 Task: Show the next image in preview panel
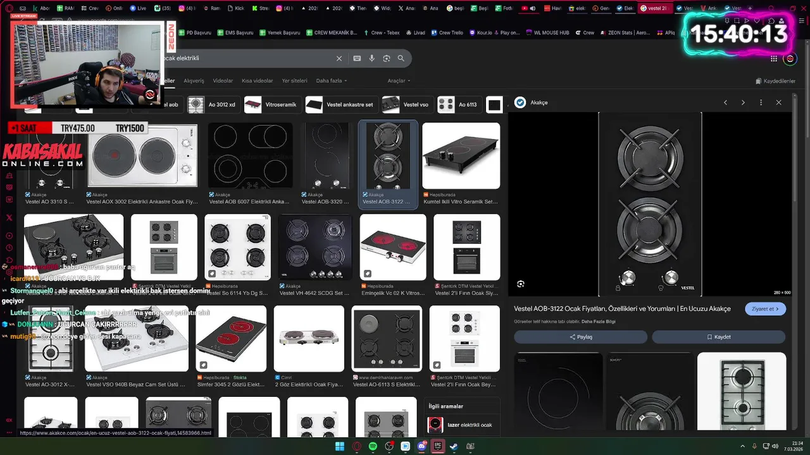point(743,102)
